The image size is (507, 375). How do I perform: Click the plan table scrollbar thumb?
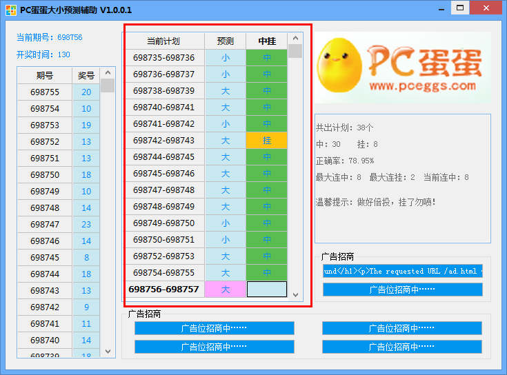pyautogui.click(x=295, y=51)
